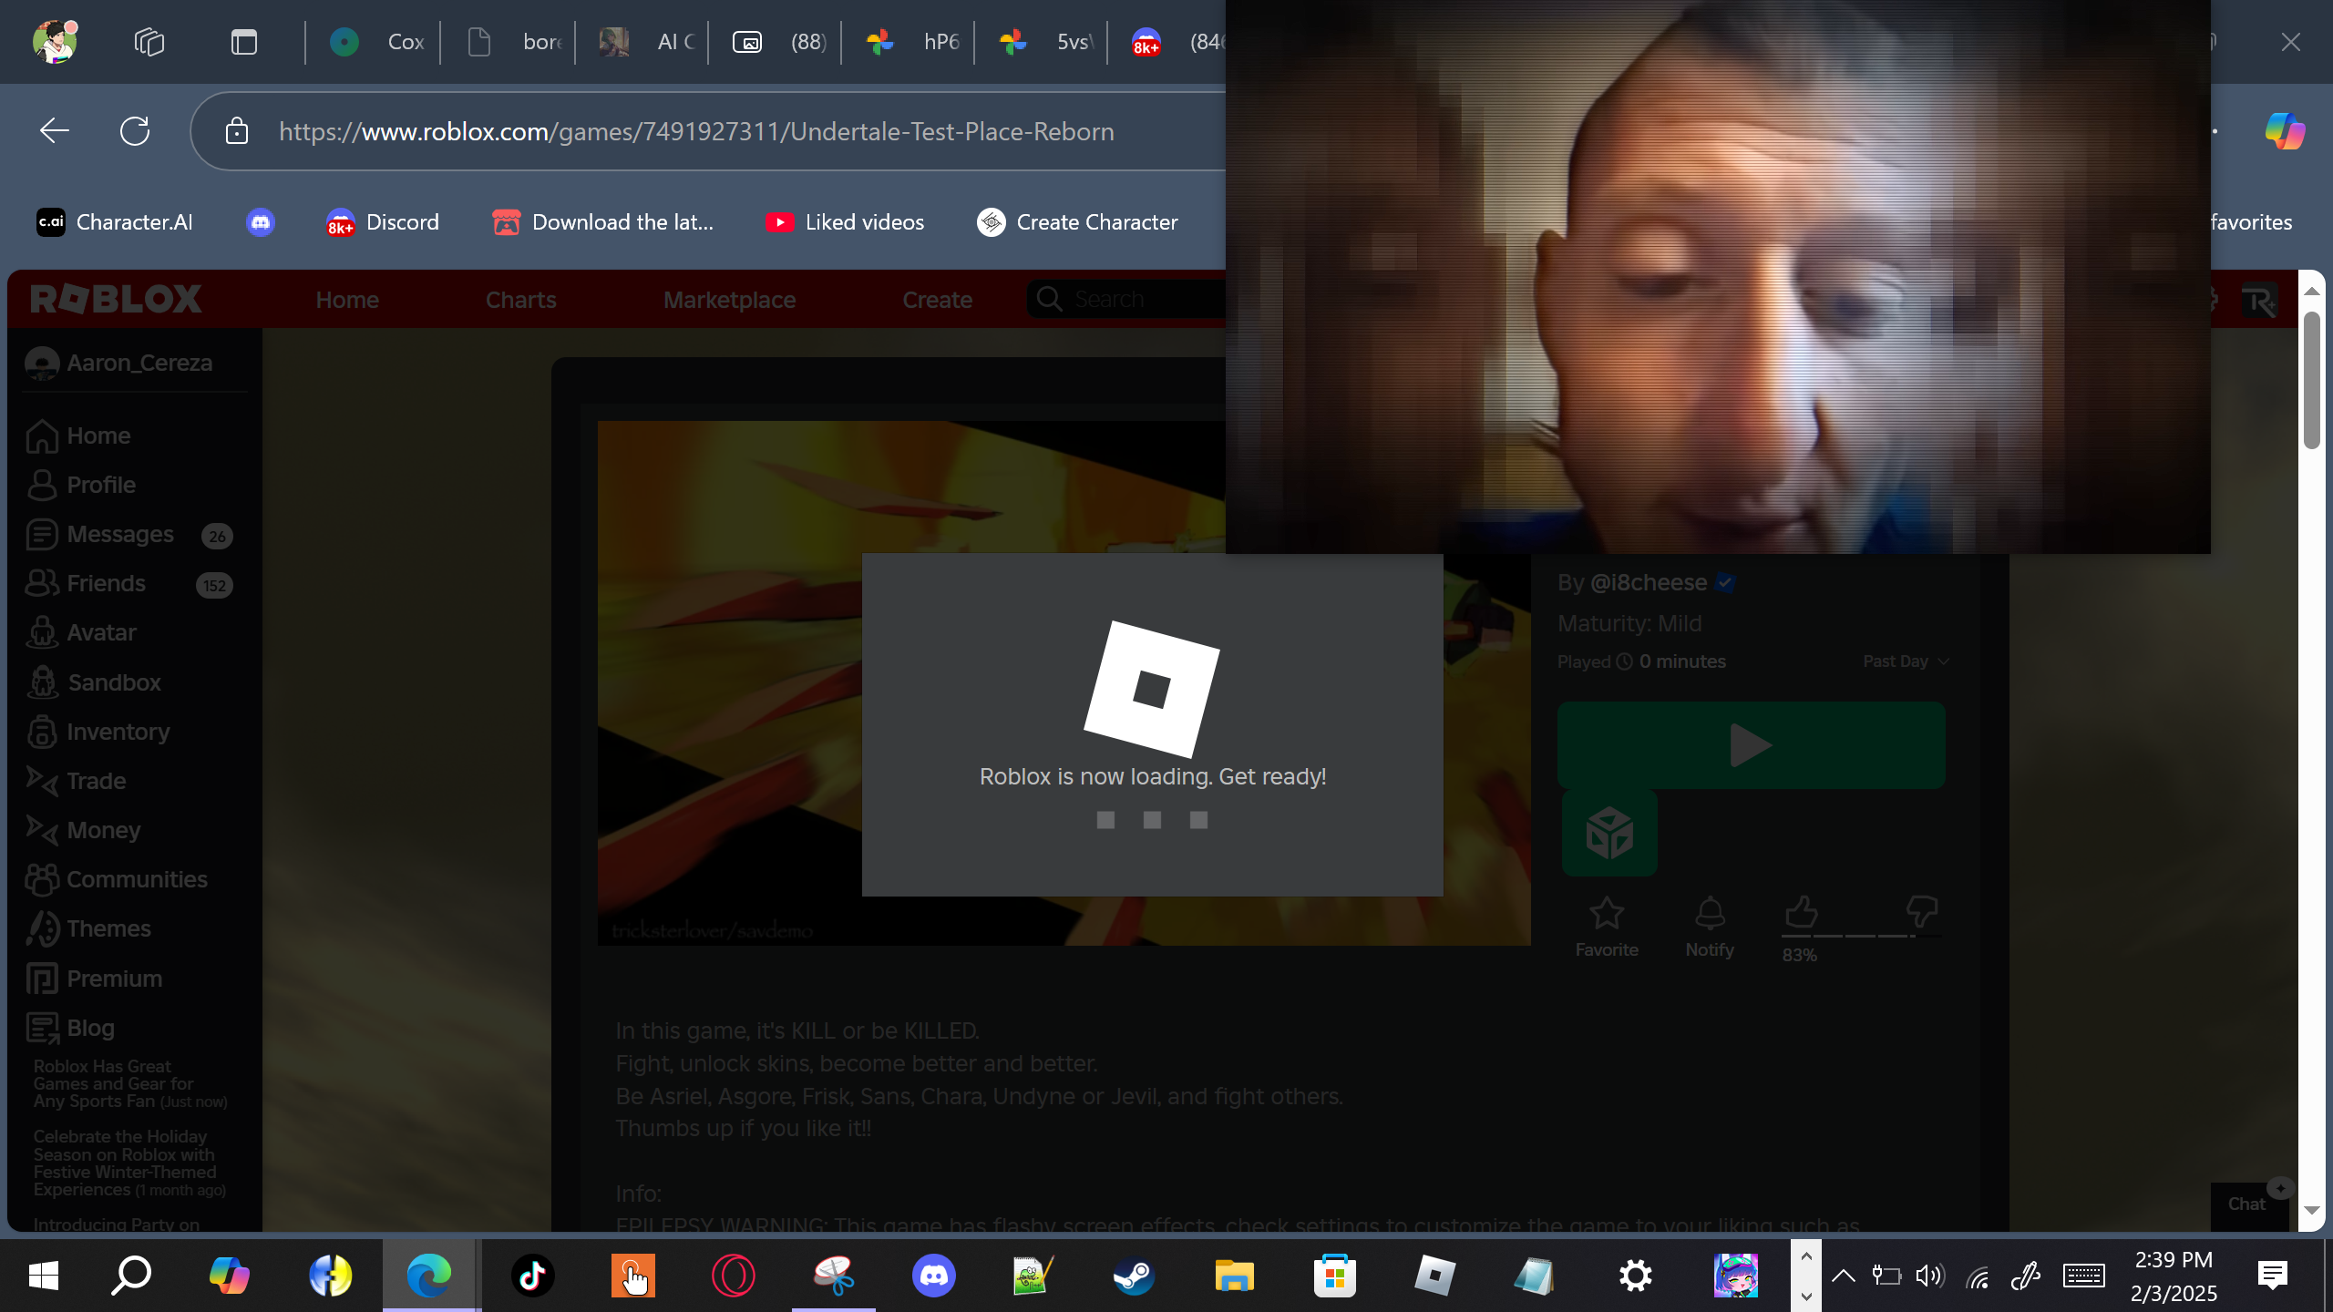Launch Roblox from the taskbar
This screenshot has width=2333, height=1312.
[x=1434, y=1276]
